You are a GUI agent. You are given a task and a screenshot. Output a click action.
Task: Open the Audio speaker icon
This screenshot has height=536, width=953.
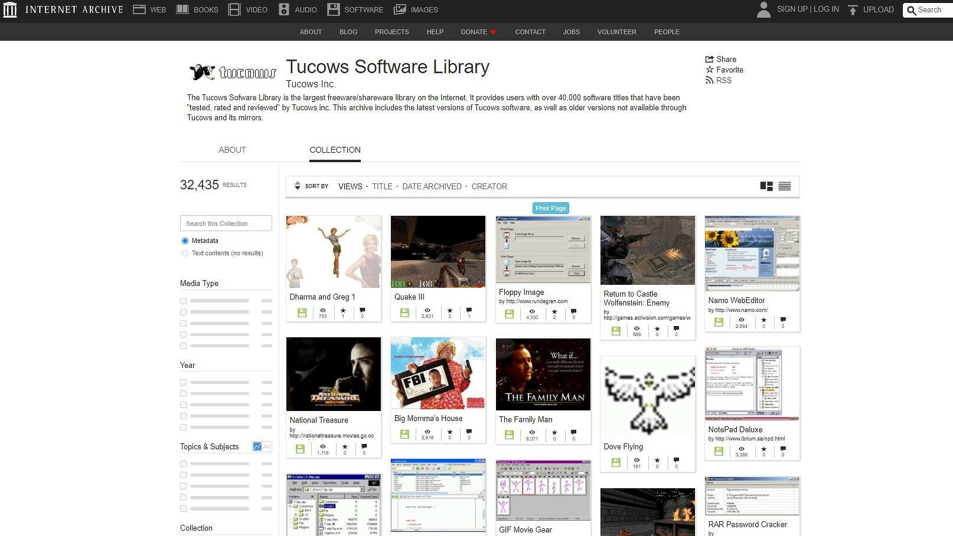coord(284,9)
